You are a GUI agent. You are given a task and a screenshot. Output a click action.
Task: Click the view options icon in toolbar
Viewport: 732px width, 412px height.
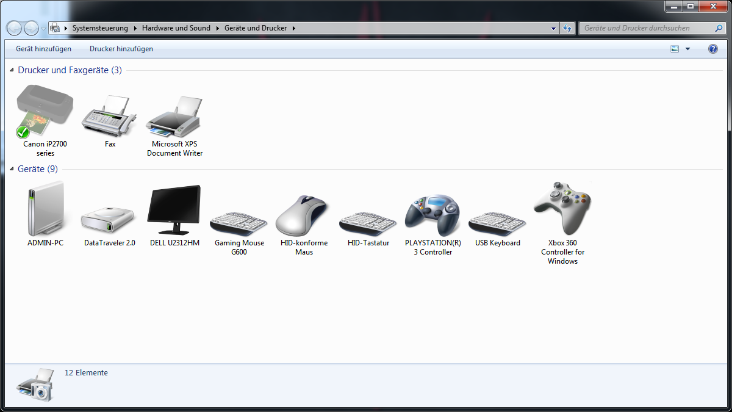click(675, 49)
